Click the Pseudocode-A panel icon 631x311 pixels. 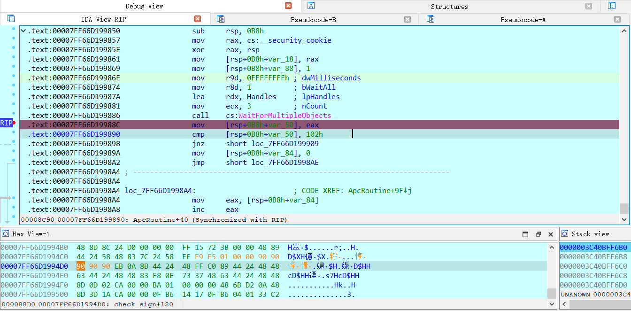(x=431, y=18)
